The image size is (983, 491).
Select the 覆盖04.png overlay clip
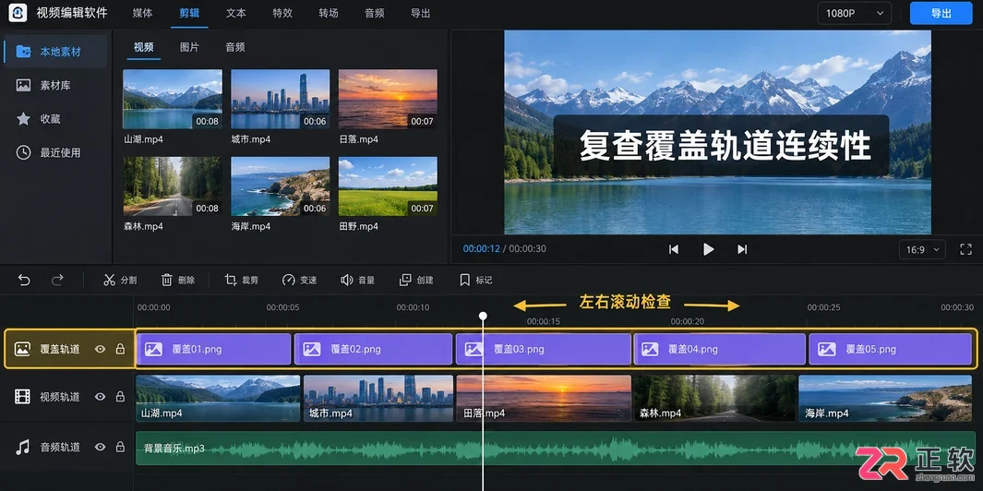(720, 349)
